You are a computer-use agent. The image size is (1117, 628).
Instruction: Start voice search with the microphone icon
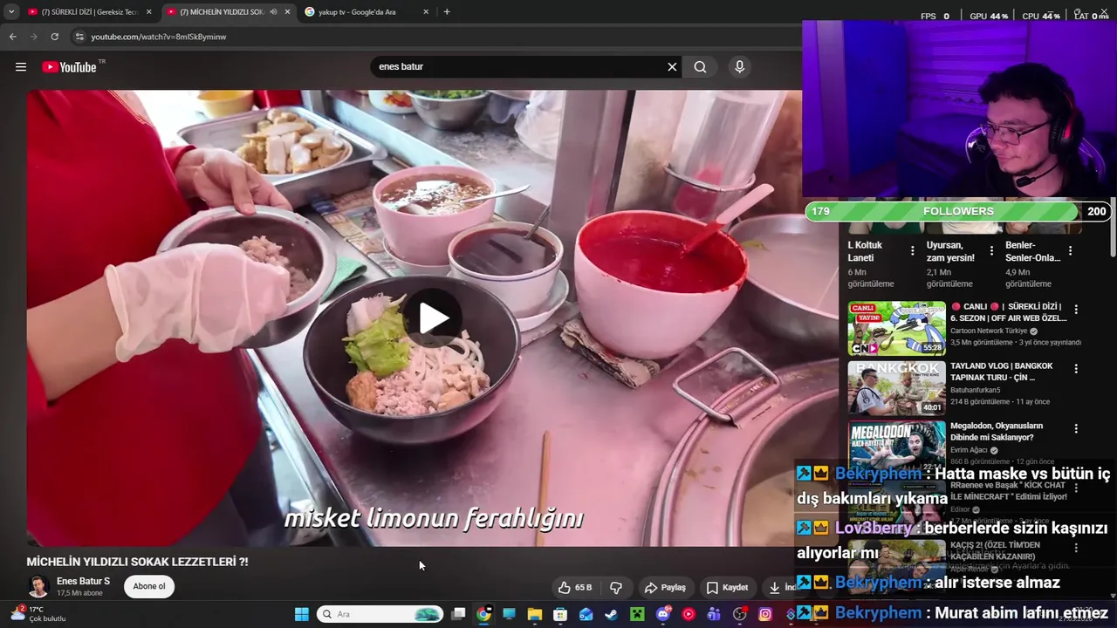pos(739,67)
